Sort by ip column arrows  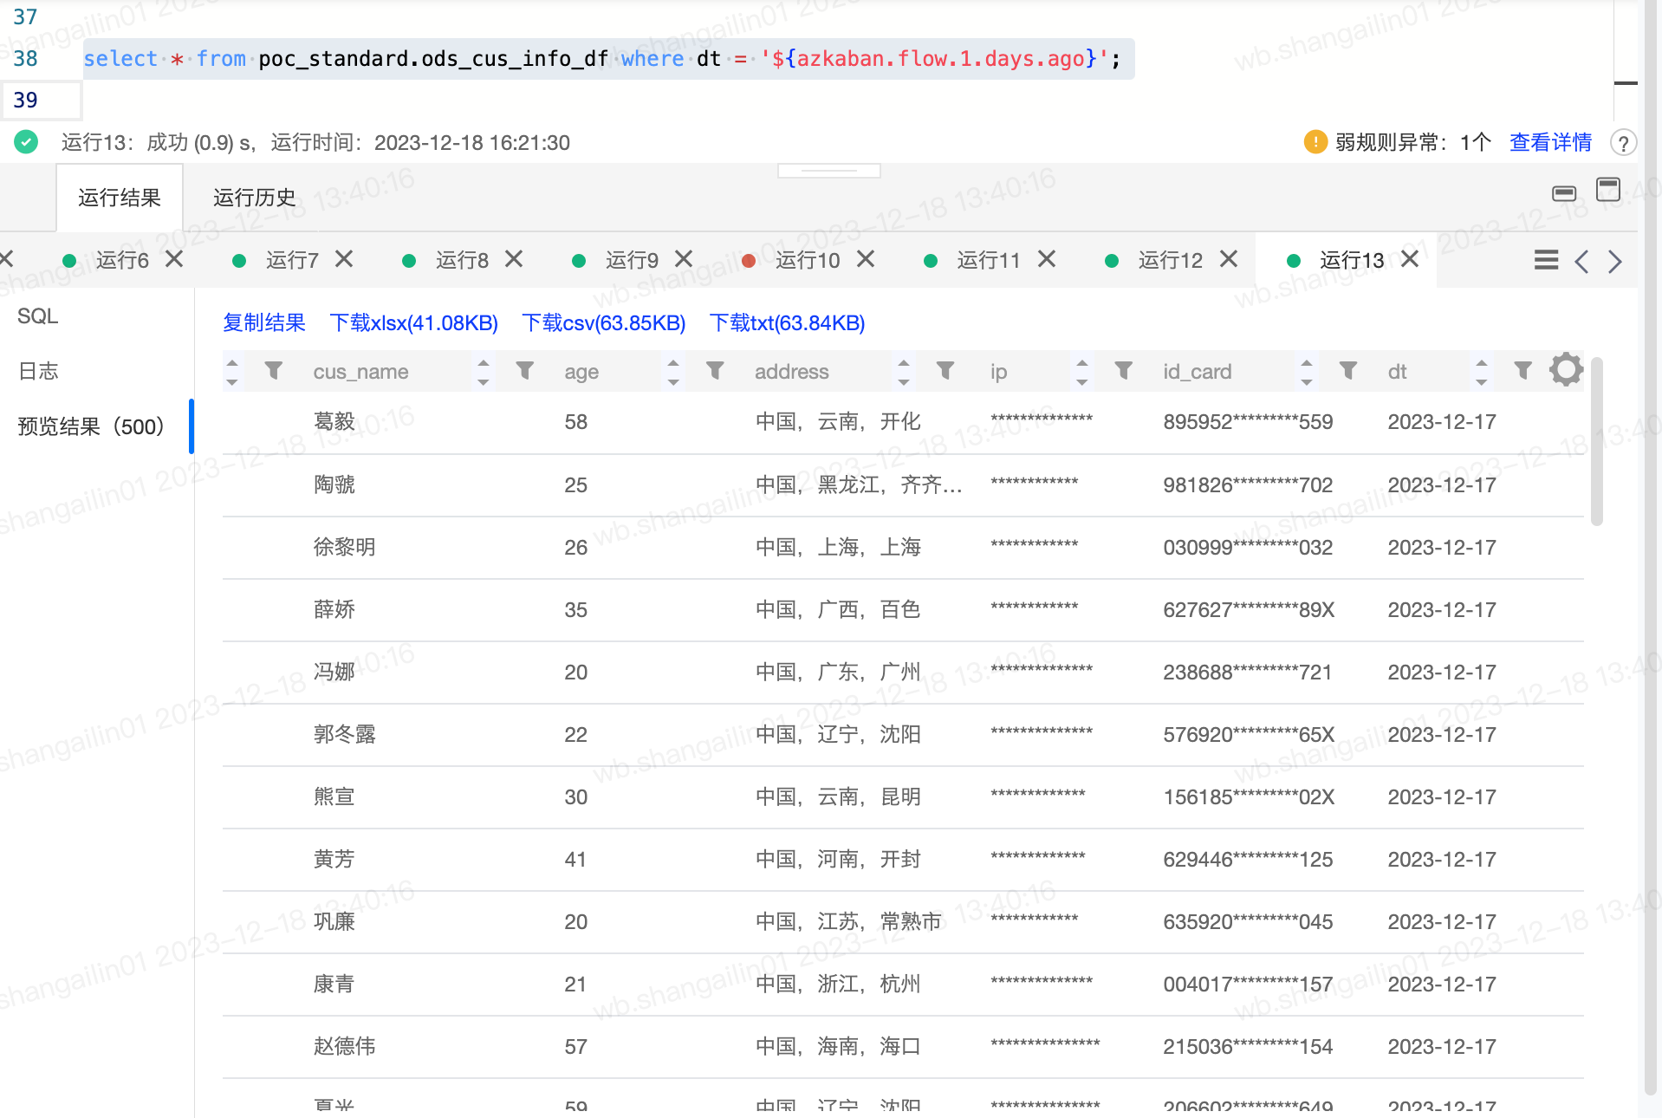click(x=1082, y=372)
